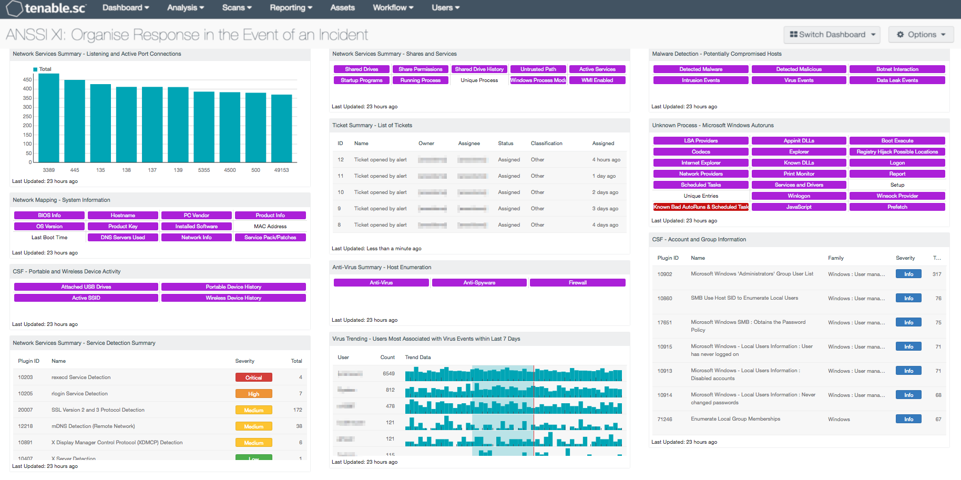Click the Scheduled Tasks indicator

tap(701, 185)
